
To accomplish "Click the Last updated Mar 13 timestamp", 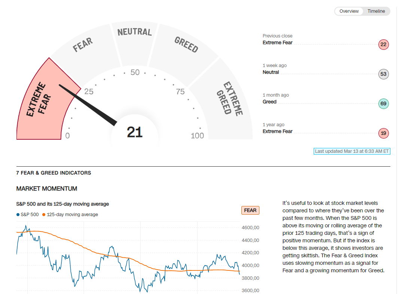I will click(352, 151).
